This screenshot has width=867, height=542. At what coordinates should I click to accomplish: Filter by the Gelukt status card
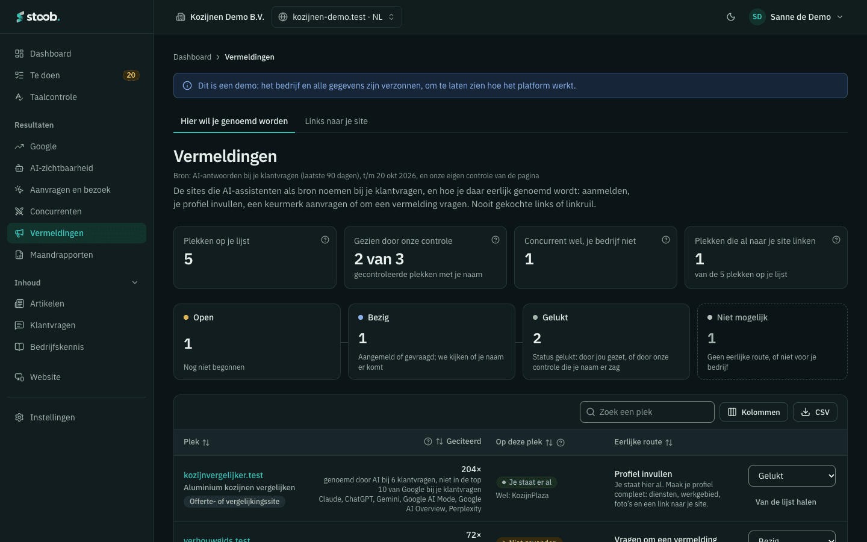point(606,341)
